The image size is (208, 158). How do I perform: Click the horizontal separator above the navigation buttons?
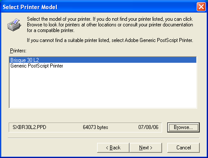(104, 138)
